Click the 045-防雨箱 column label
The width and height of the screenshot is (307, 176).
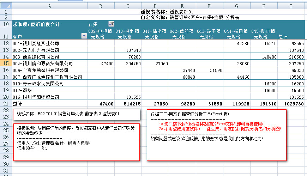(x=264, y=34)
